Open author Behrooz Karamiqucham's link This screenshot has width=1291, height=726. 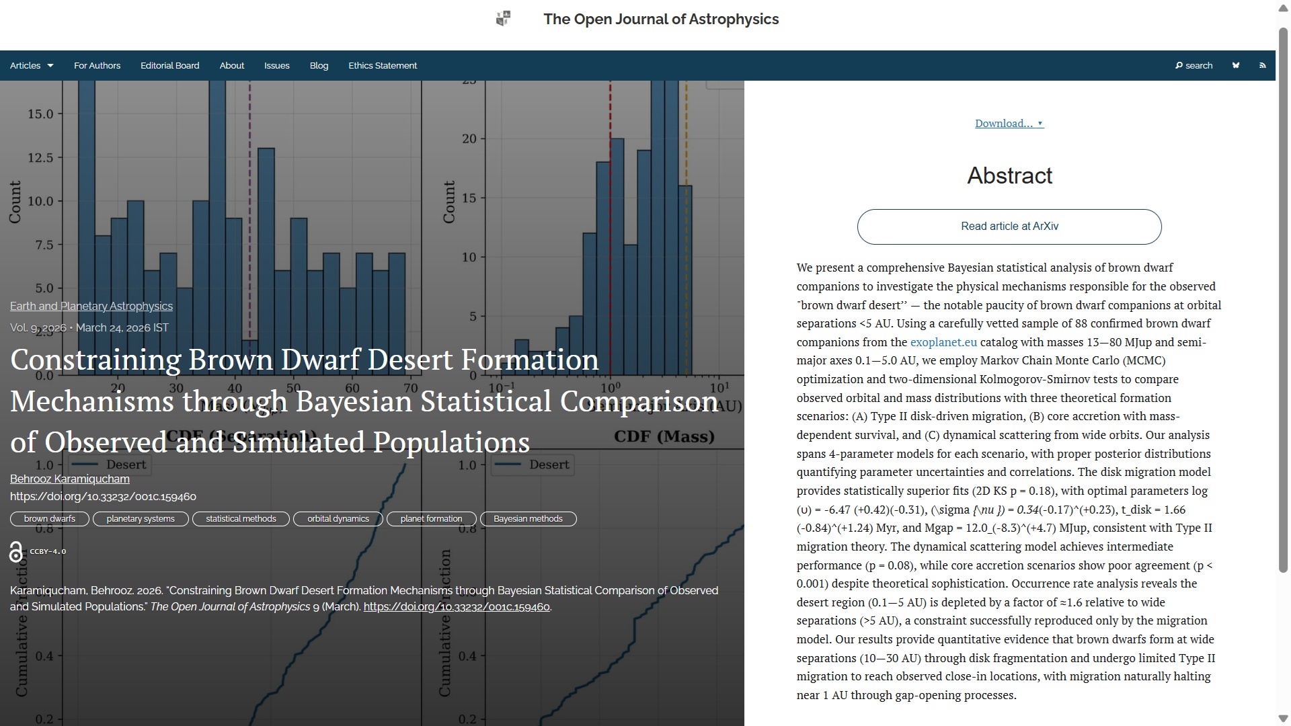coord(70,479)
